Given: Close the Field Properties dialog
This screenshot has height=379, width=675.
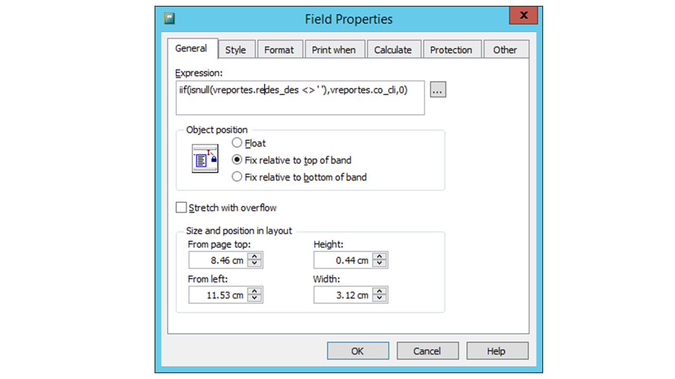Looking at the screenshot, I should [x=523, y=16].
